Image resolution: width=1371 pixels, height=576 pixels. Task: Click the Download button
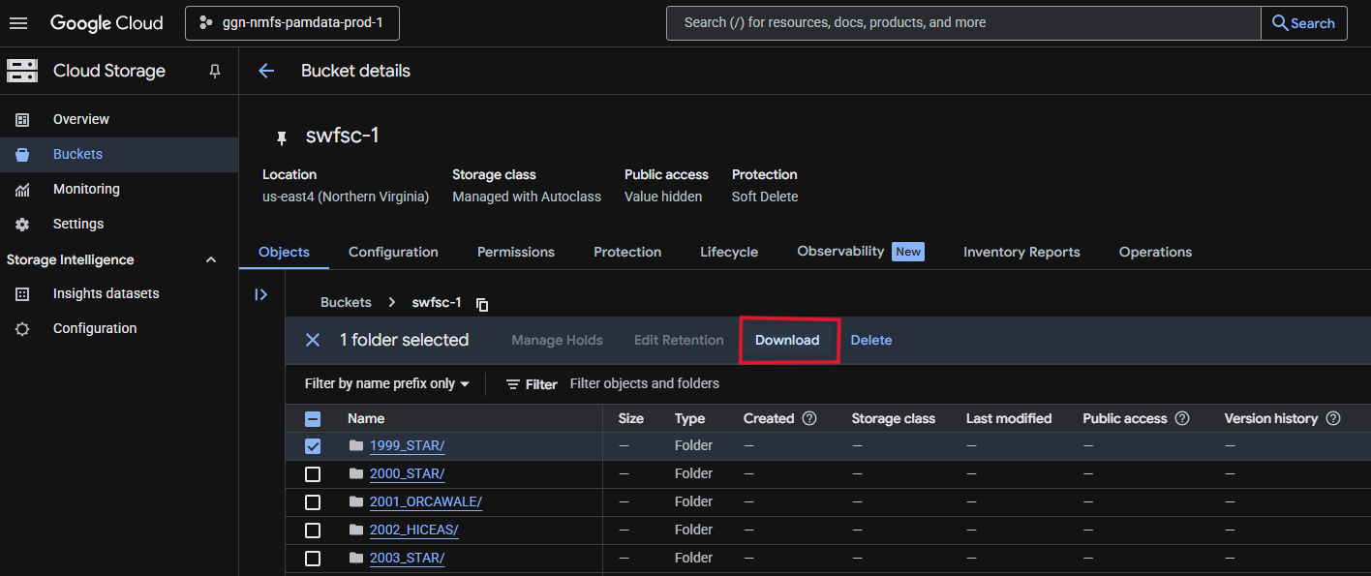pos(787,340)
